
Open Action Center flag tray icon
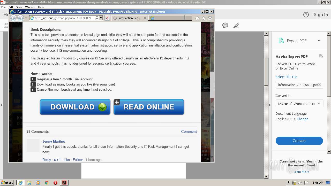click(x=306, y=183)
